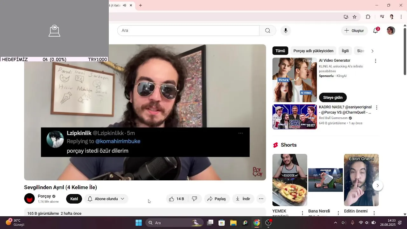Open Chrome profile avatar in toolbar
Image resolution: width=407 pixels, height=229 pixels.
pos(392,17)
